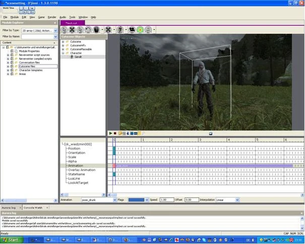This screenshot has height=244, width=305.
Task: Click the Set button in World Time panel
Action: [x=32, y=8]
